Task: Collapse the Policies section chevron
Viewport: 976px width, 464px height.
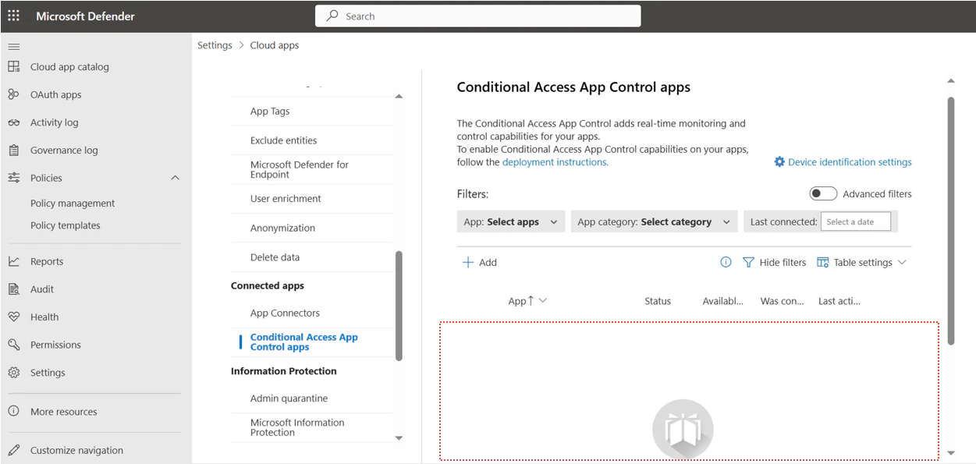Action: pyautogui.click(x=175, y=178)
